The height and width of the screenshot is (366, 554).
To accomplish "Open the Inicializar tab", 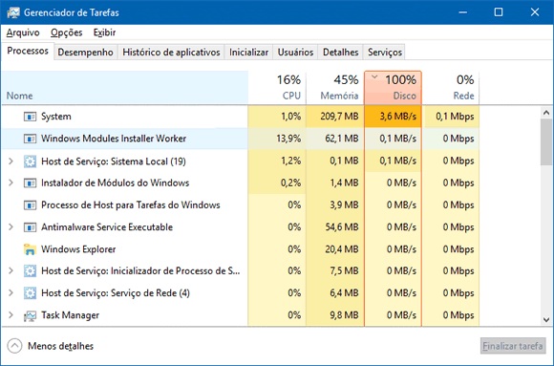I will 248,53.
